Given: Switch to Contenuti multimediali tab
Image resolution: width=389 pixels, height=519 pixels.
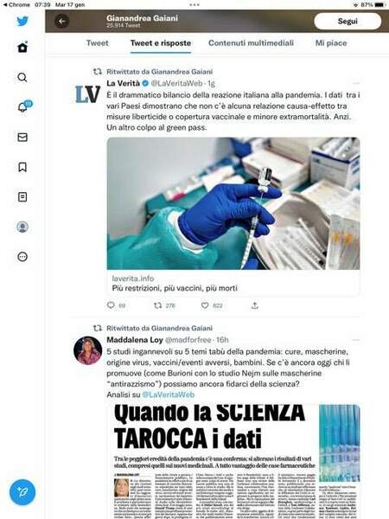Looking at the screenshot, I should click(x=251, y=43).
